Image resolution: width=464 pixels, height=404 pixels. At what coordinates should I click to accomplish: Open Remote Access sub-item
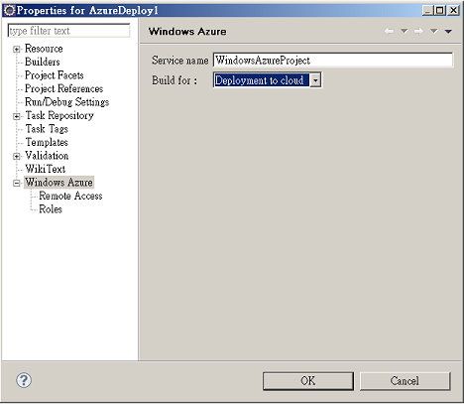[x=70, y=196]
